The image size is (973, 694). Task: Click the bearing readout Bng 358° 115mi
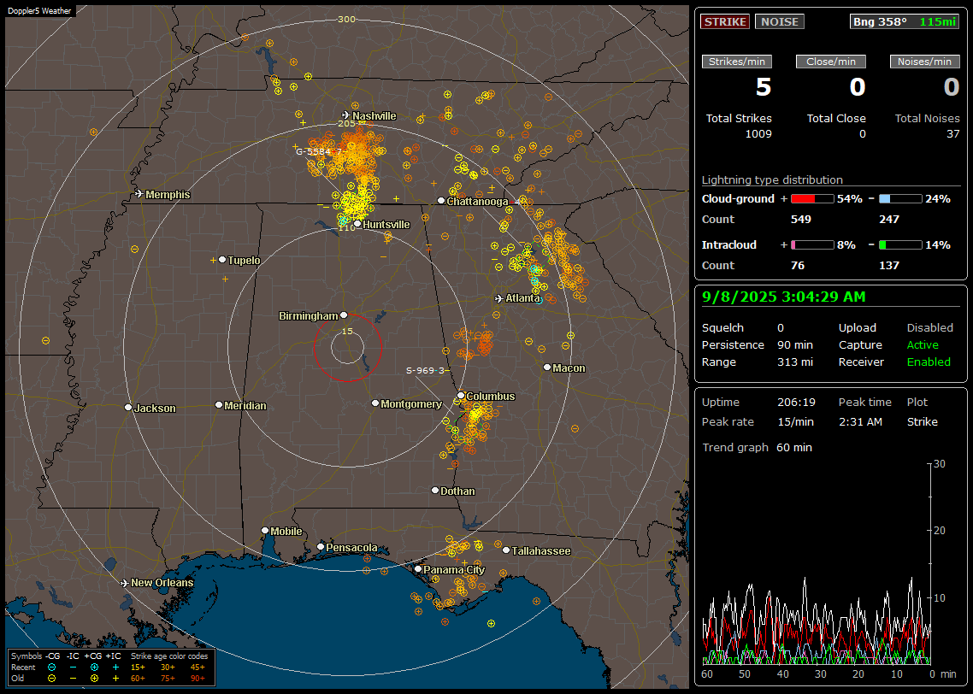point(904,21)
